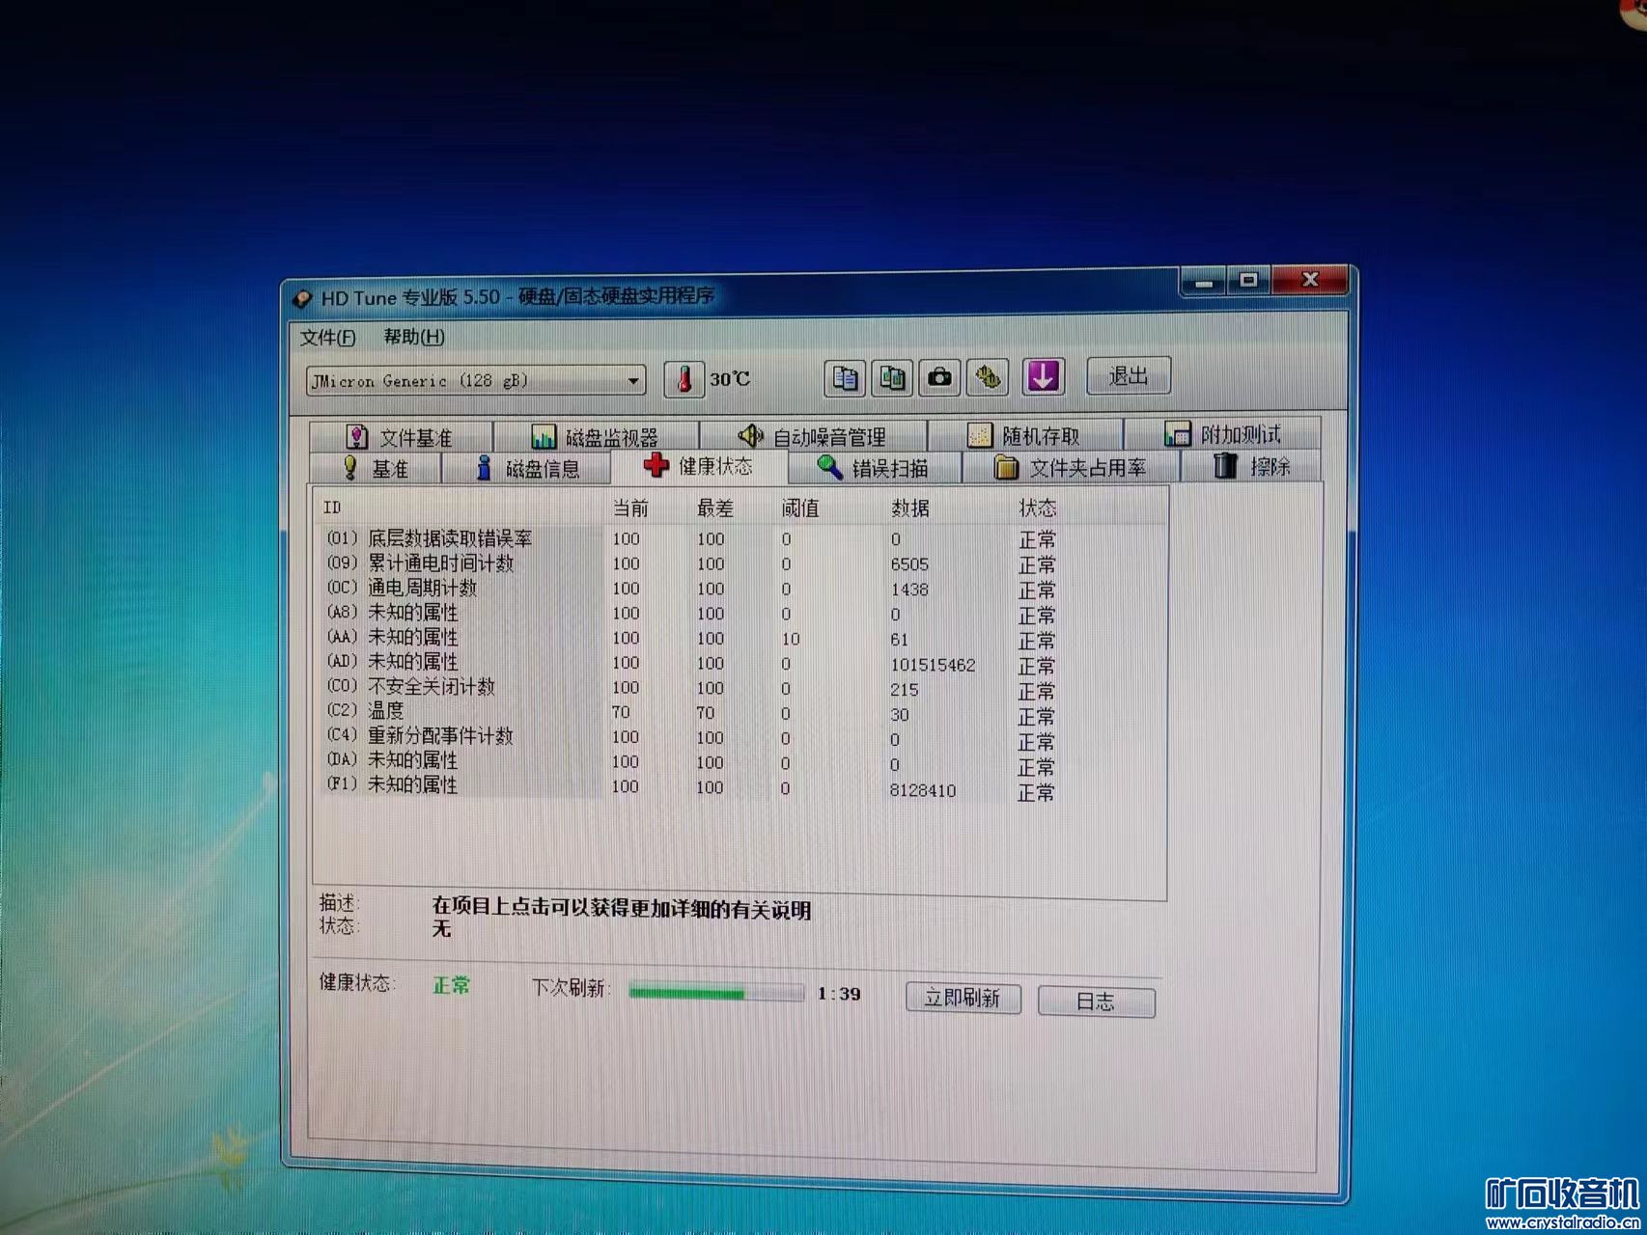This screenshot has width=1647, height=1235.
Task: Click the next refresh progress bar
Action: click(x=716, y=992)
